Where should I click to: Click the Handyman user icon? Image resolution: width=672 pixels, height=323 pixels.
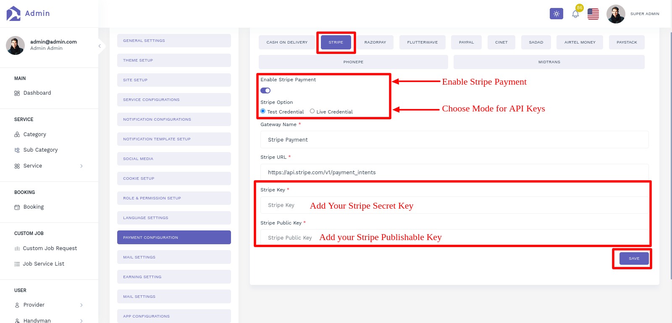coord(17,320)
